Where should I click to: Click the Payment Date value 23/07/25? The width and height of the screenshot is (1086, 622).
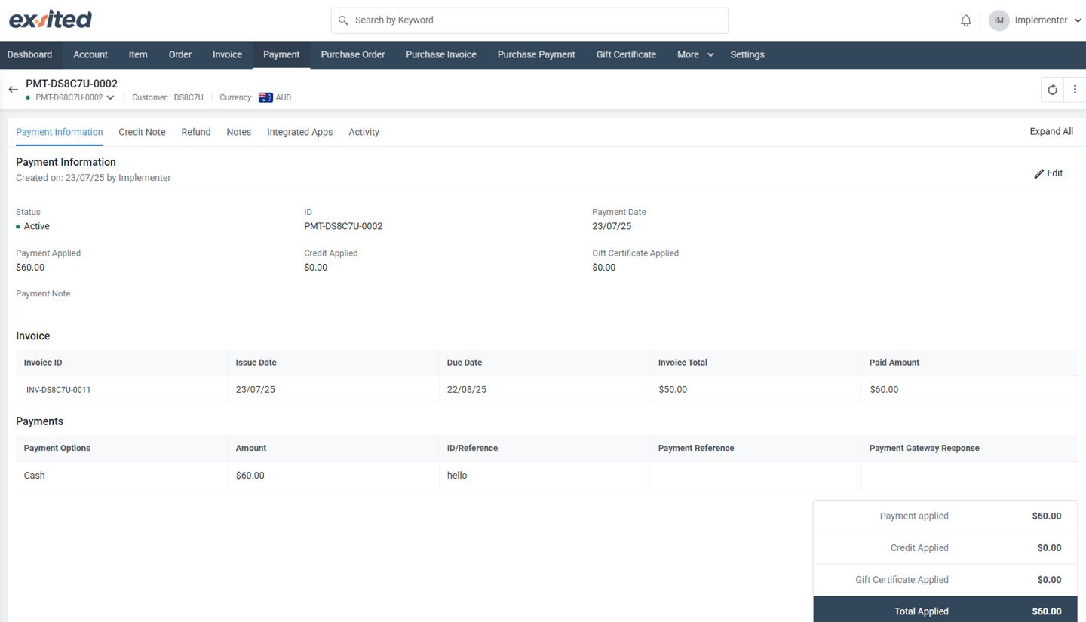tap(612, 226)
